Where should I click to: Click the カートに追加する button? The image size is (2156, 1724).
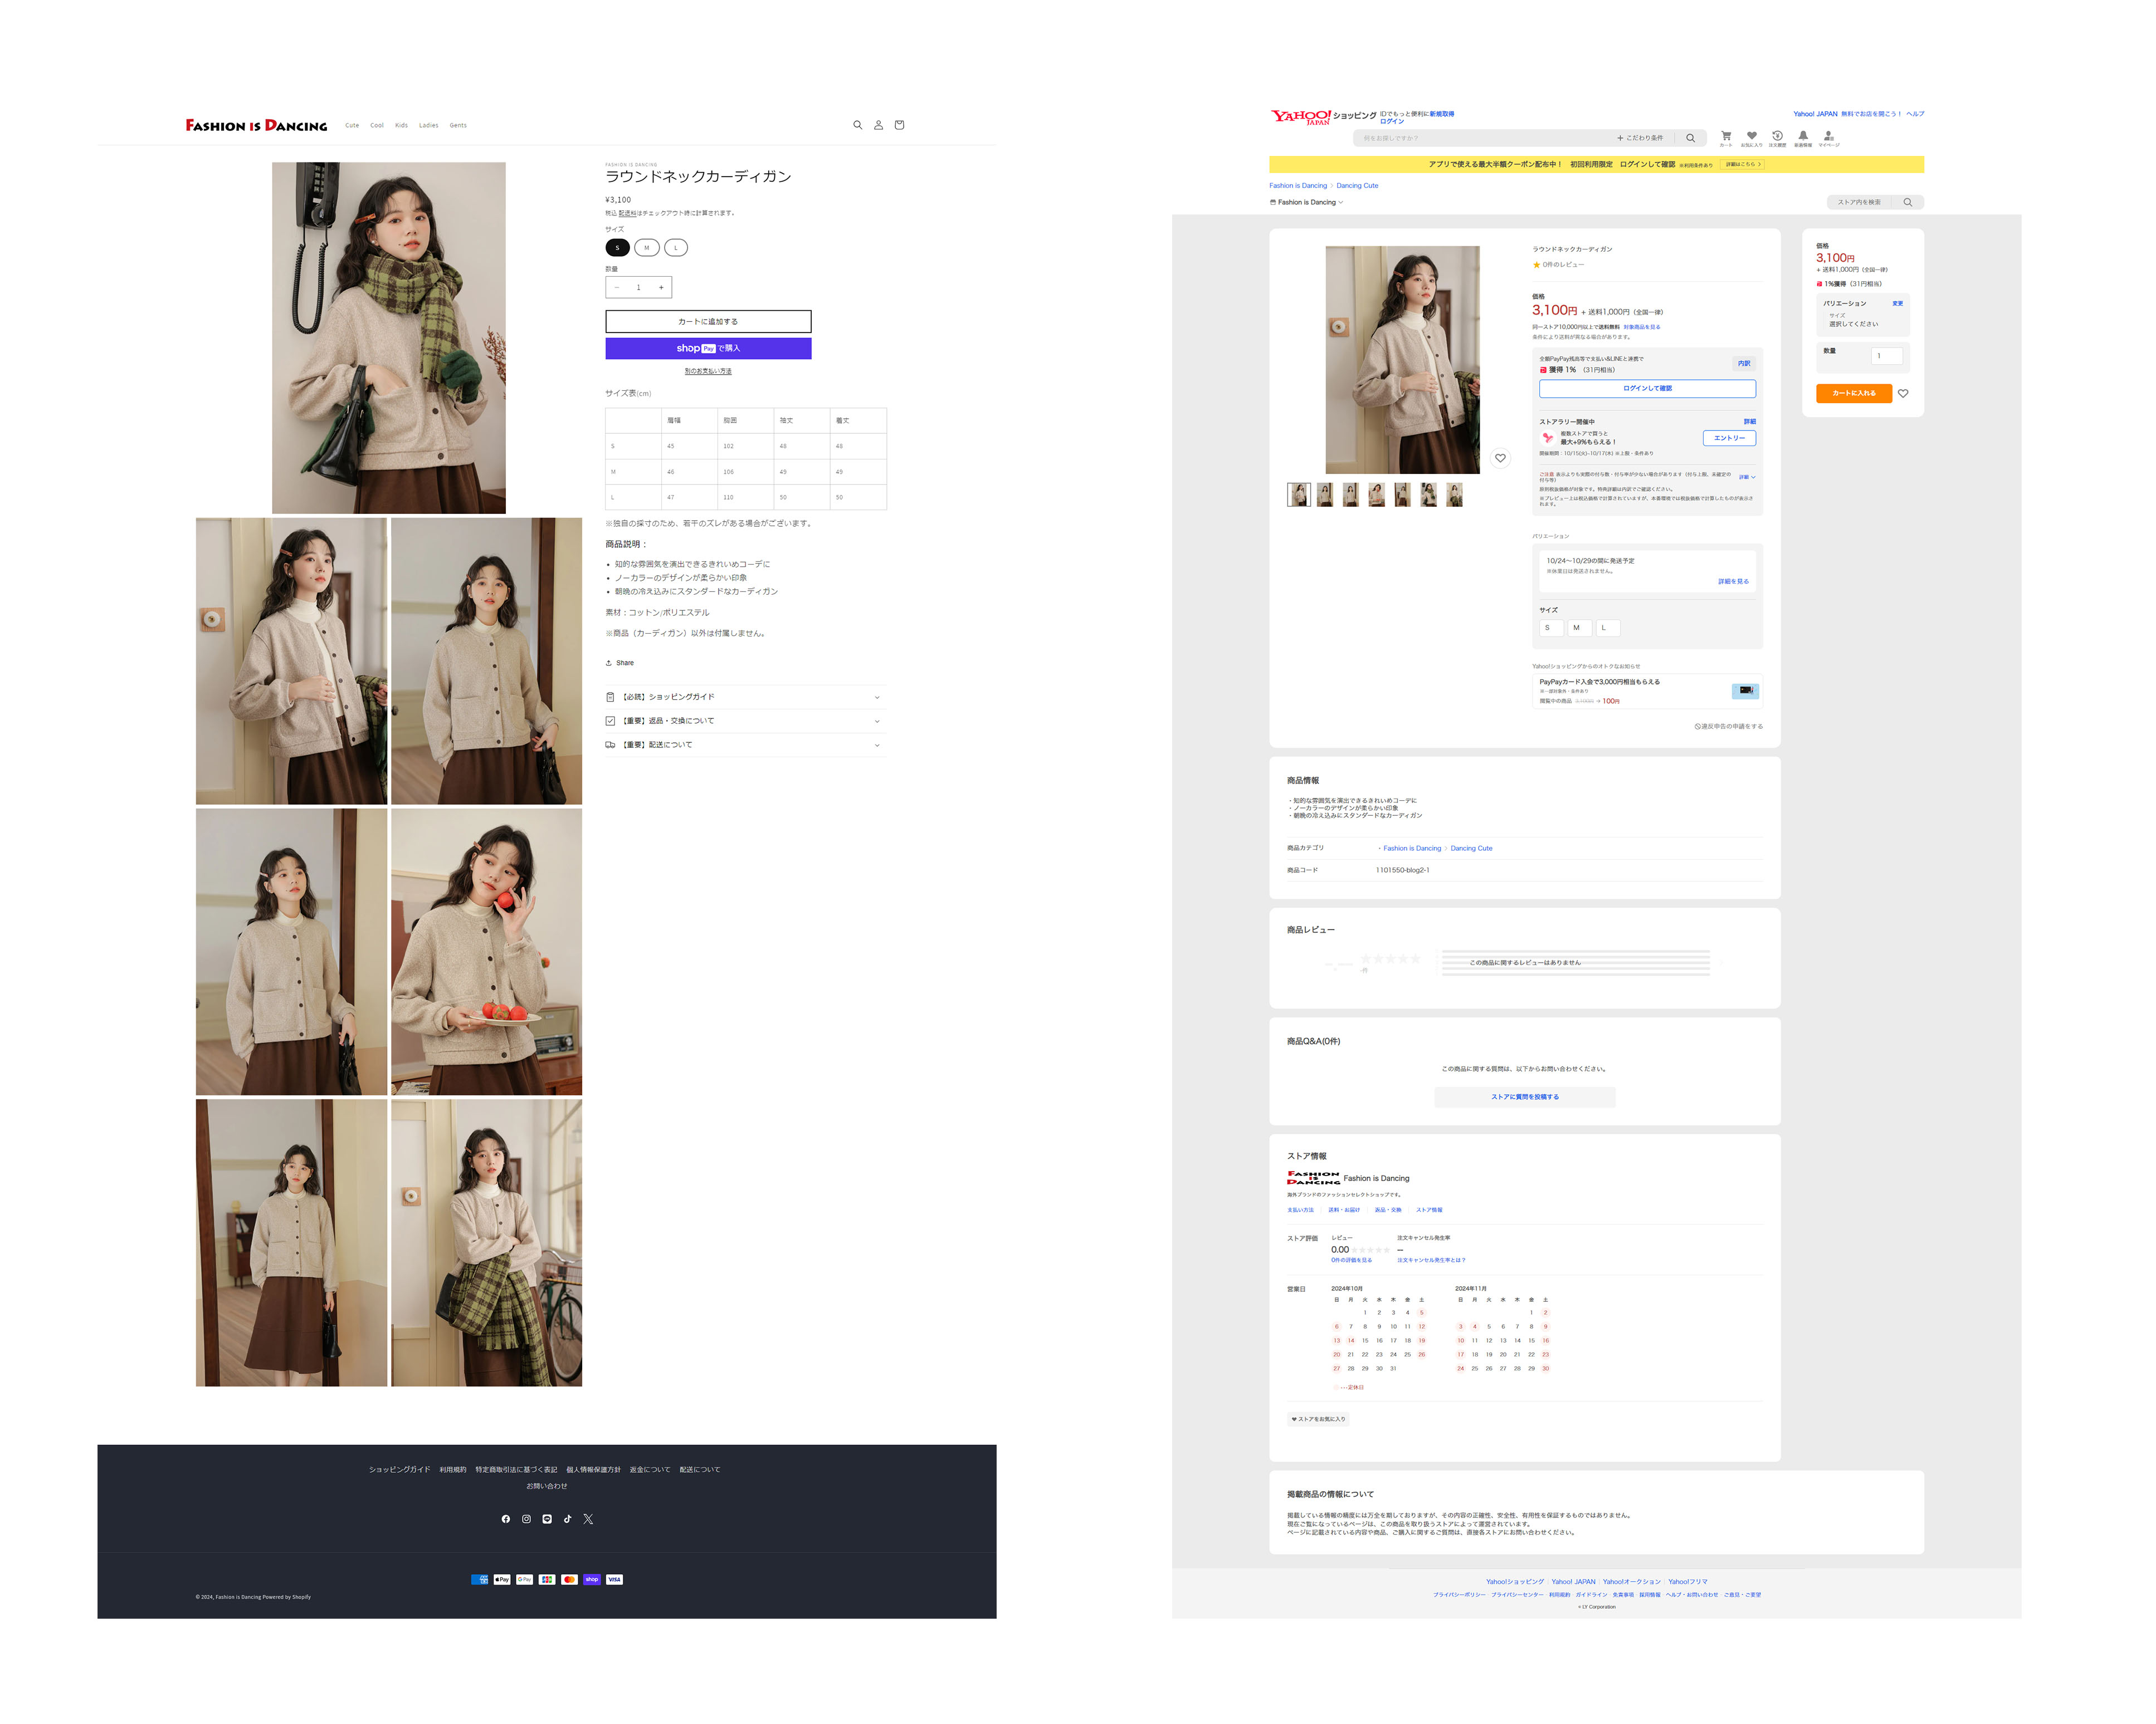point(708,321)
